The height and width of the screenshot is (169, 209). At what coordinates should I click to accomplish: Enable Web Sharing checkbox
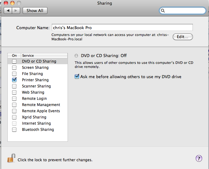pyautogui.click(x=14, y=92)
